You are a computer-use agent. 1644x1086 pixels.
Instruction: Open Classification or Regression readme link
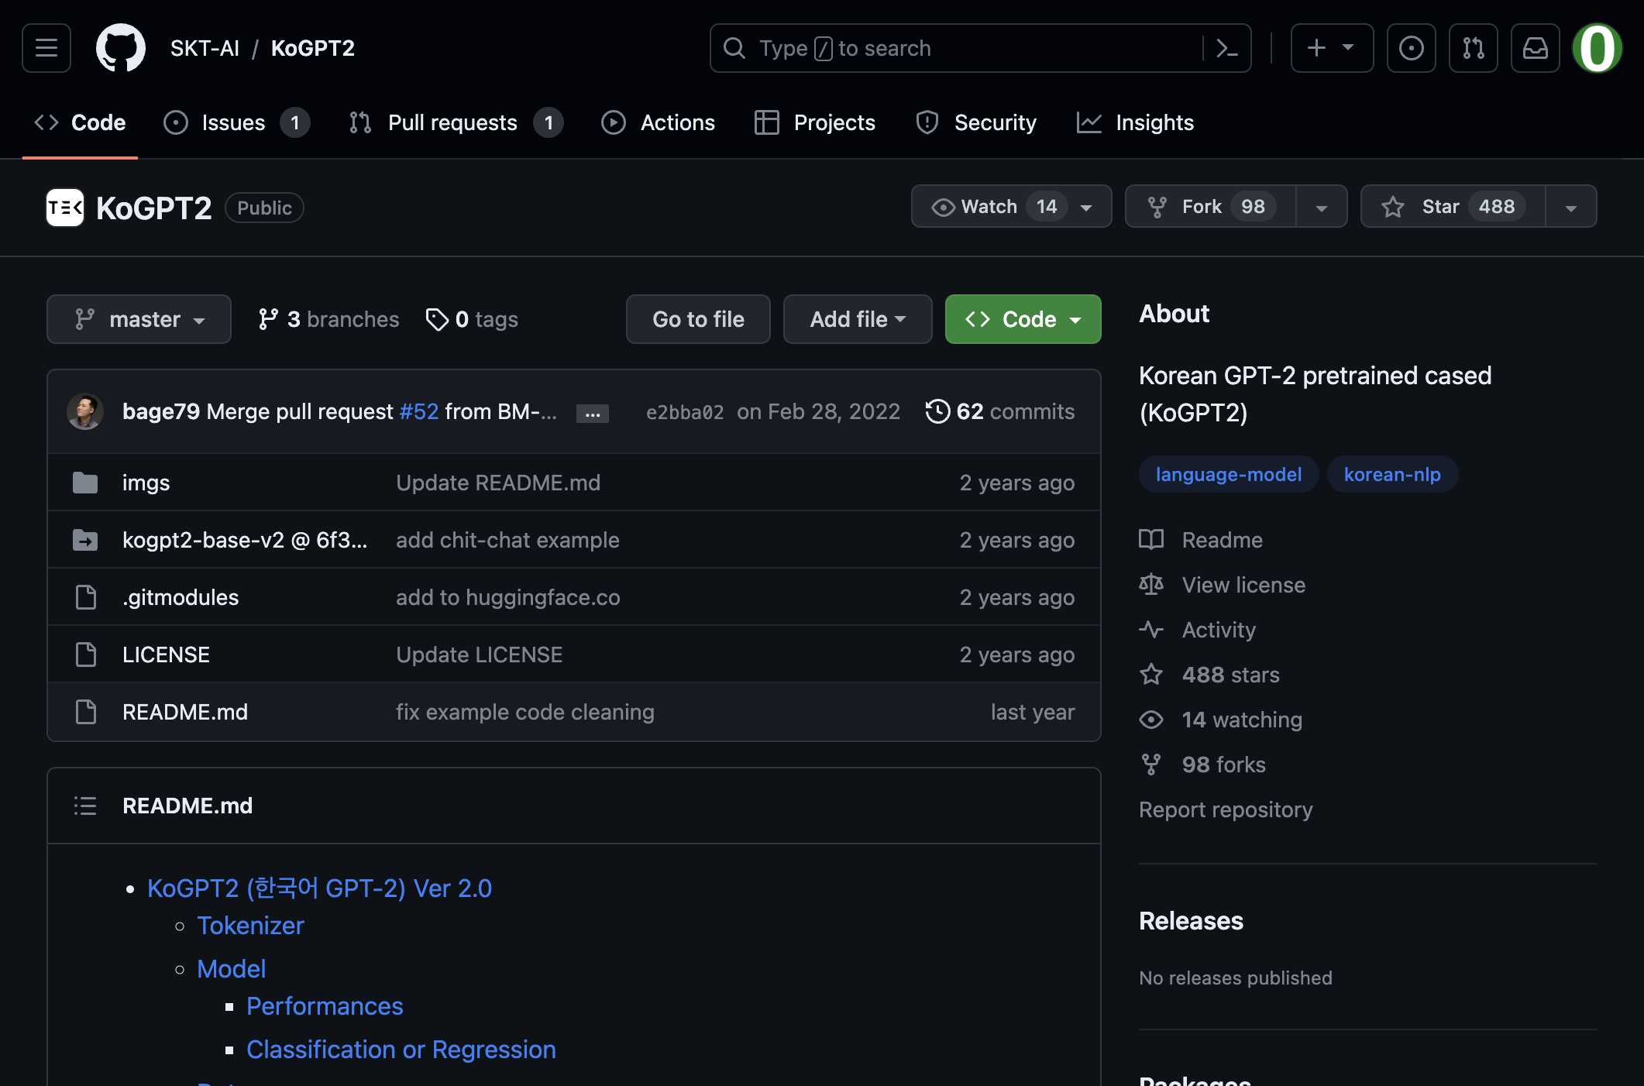click(x=401, y=1050)
